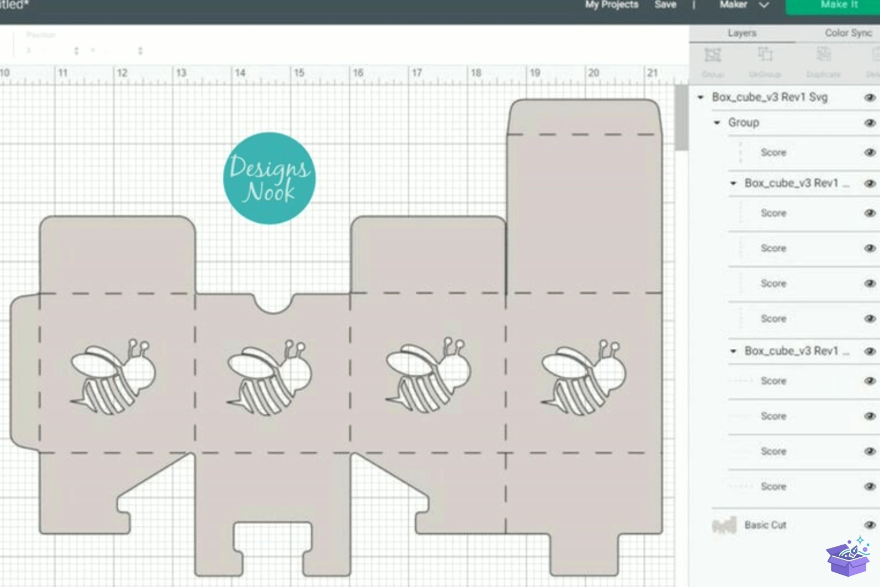The width and height of the screenshot is (880, 587).
Task: Hide the Box_cube_v3 Rev1 Svg layer
Action: click(x=870, y=97)
